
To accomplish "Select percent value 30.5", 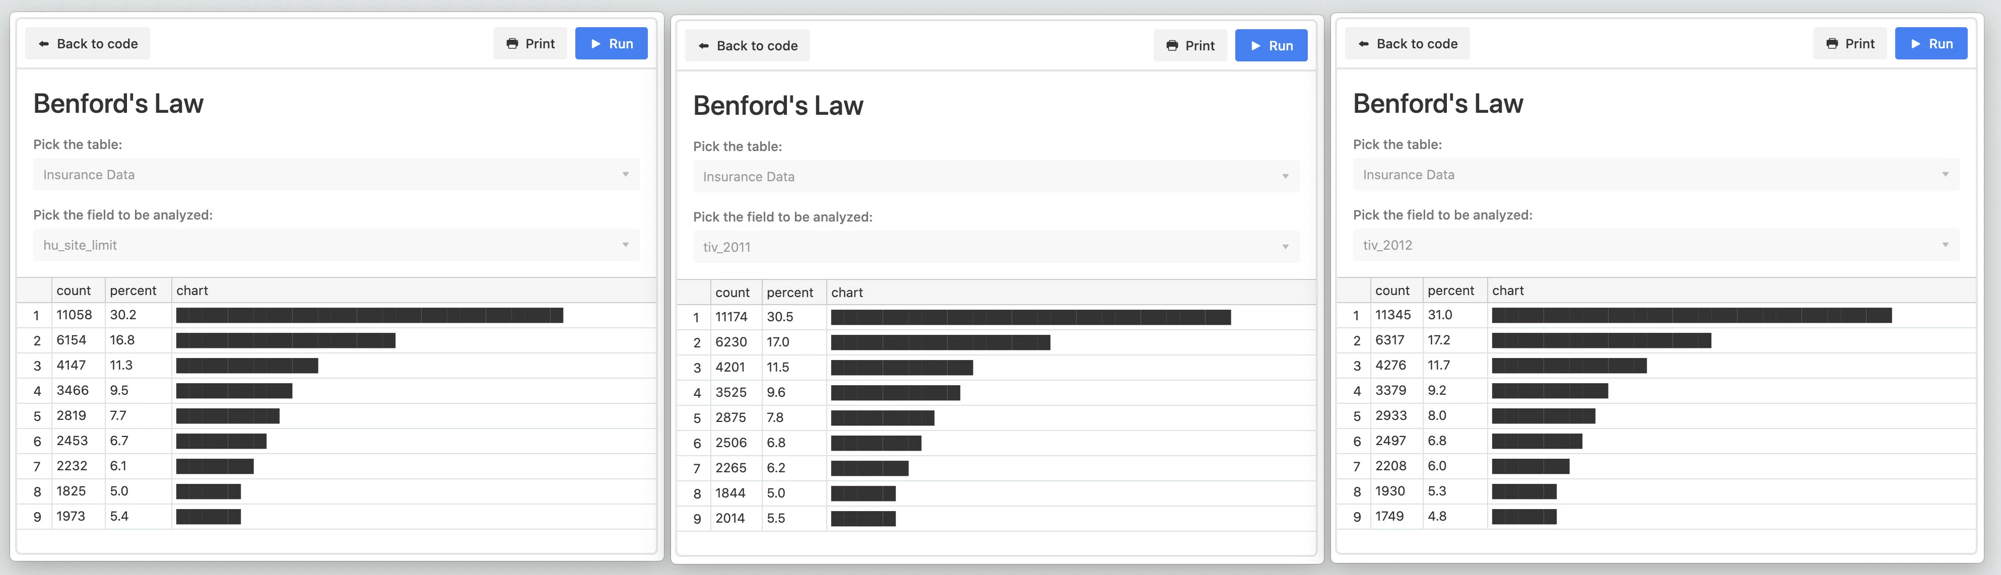I will [x=780, y=317].
